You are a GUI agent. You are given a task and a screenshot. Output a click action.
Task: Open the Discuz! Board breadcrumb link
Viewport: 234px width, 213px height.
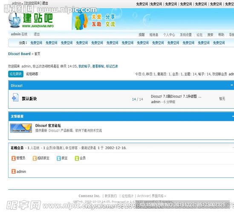click(19, 54)
